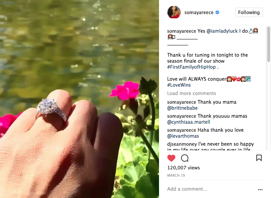Click somayareece profile avatar
Image resolution: width=271 pixels, height=198 pixels.
[174, 12]
